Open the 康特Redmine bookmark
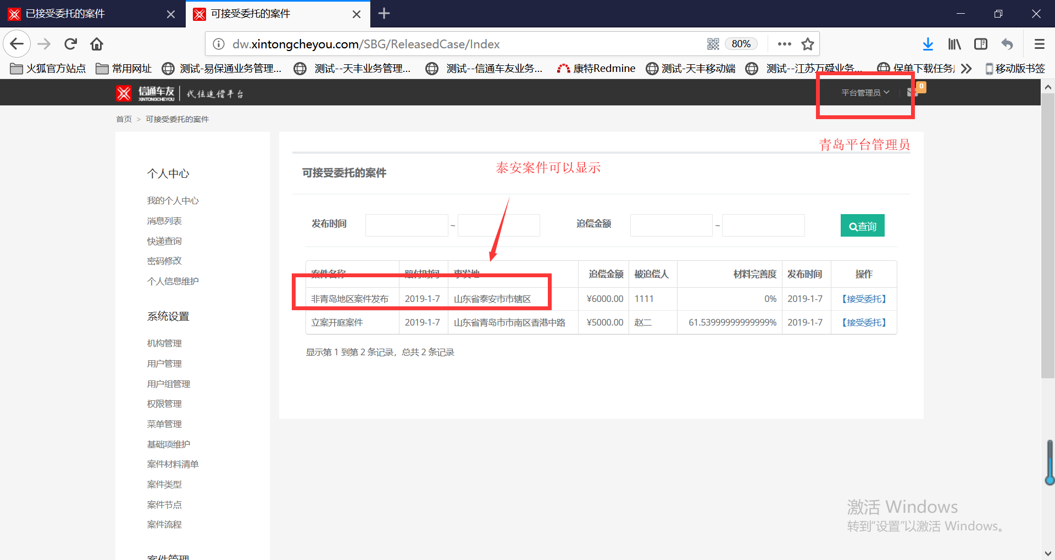Screen dimensions: 1055x560 [596, 68]
